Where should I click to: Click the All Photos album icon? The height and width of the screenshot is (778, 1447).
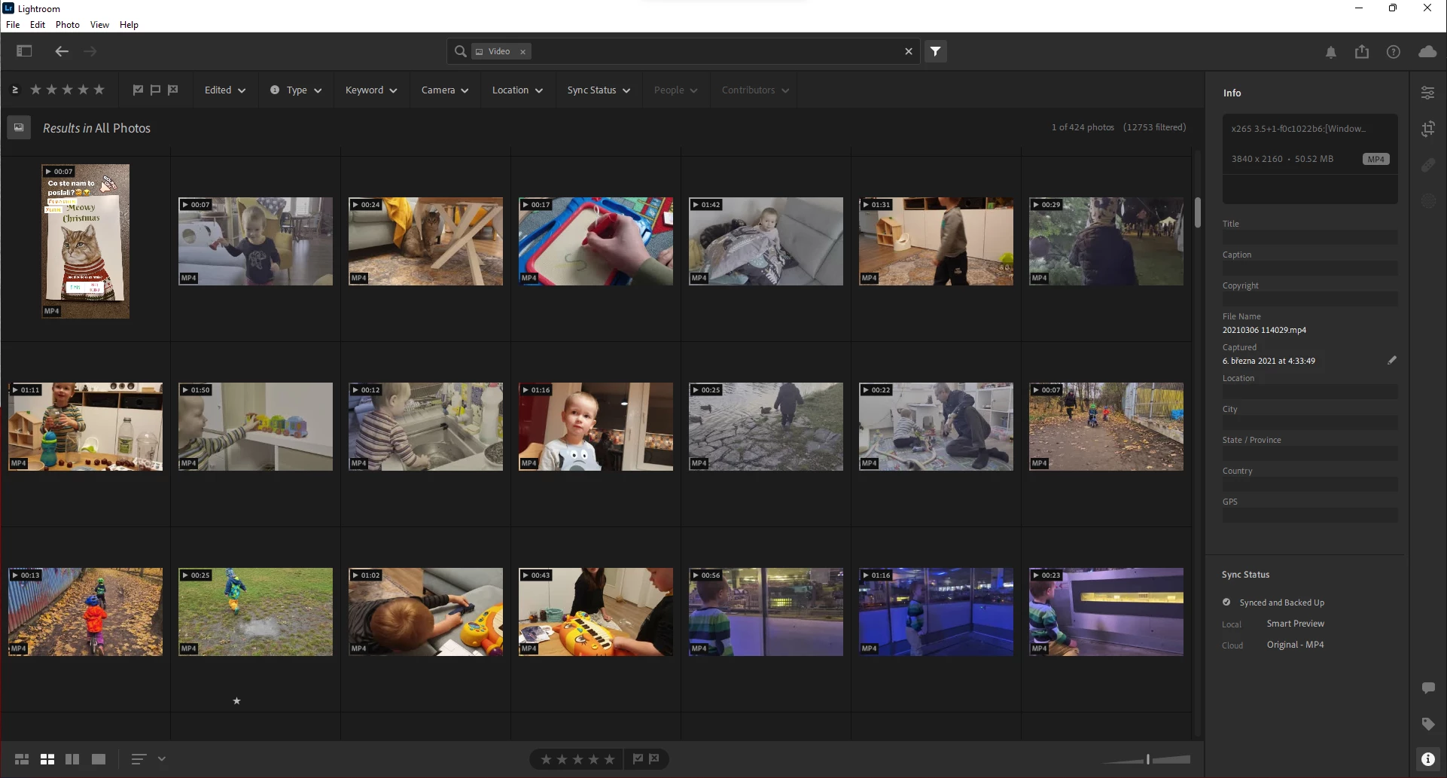19,128
